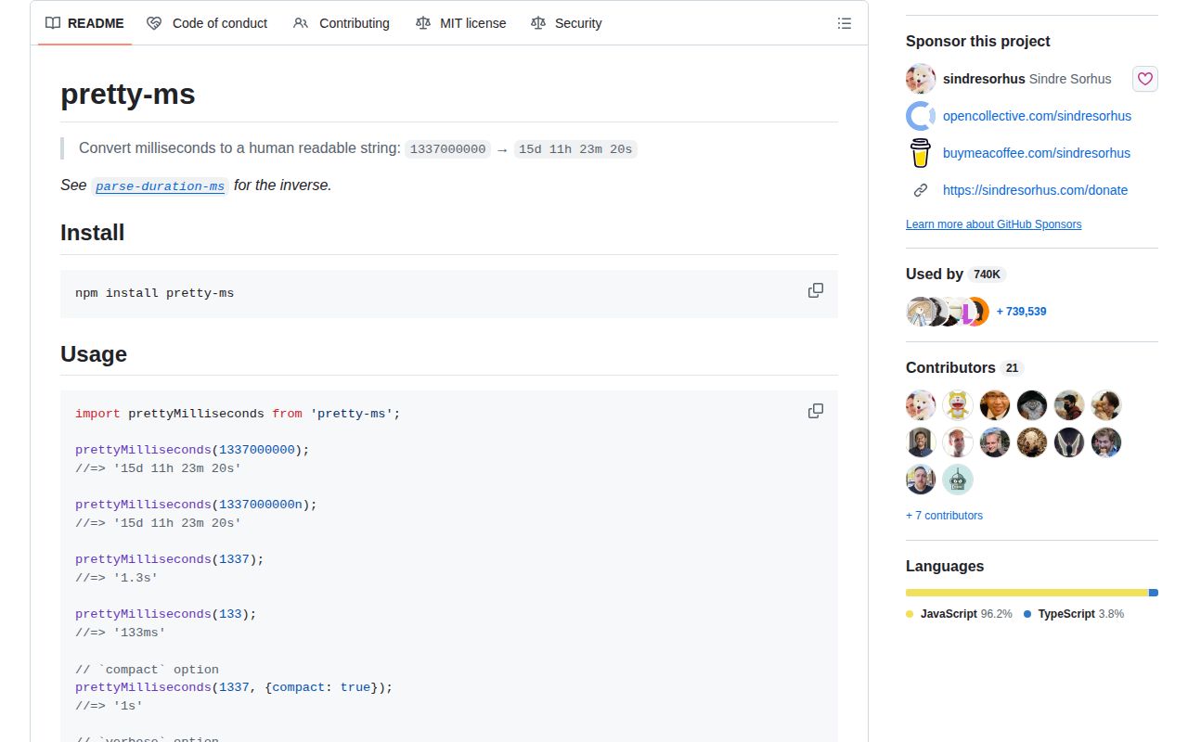Open https://sindresorhus.com/donate link
The width and height of the screenshot is (1188, 742).
coord(1035,190)
